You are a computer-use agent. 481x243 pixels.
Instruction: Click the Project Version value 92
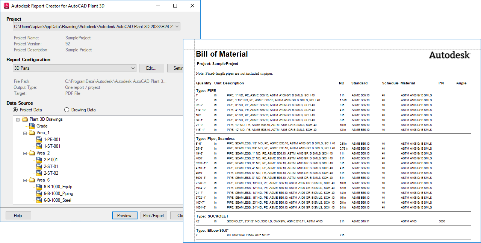pos(68,44)
